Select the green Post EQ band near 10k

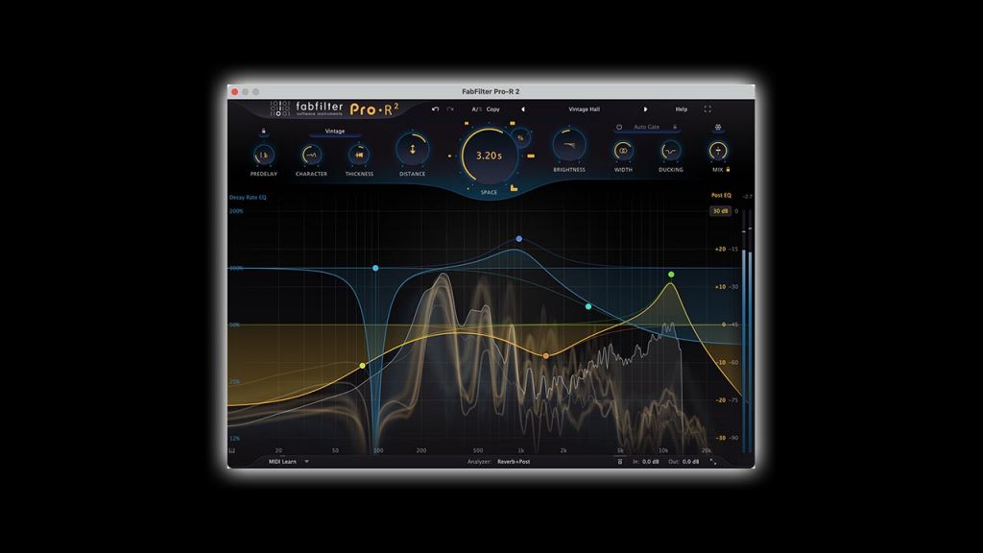pyautogui.click(x=671, y=275)
